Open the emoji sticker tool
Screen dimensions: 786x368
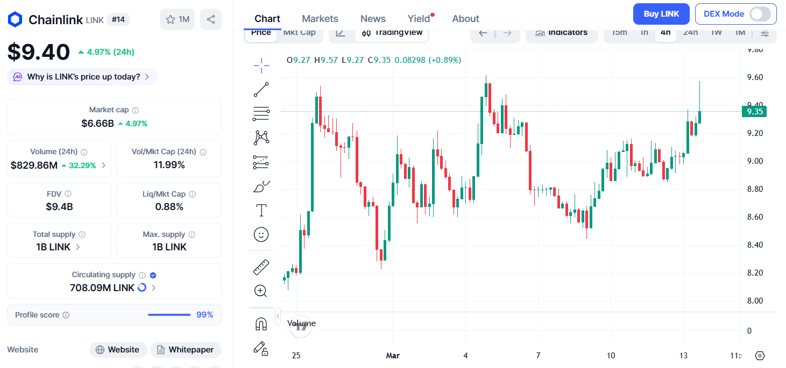(x=261, y=234)
